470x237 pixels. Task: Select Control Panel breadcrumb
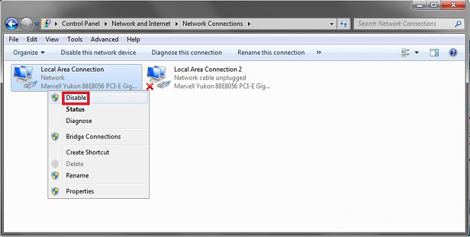coord(81,23)
